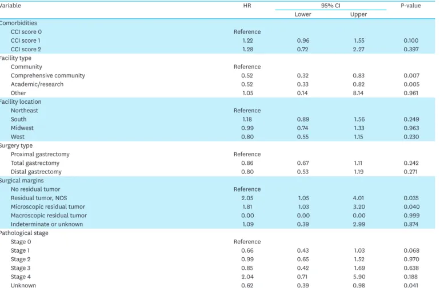The height and width of the screenshot is (288, 440).
Task: Click HR value 2.04 for Stage 4
Action: coord(247,277)
